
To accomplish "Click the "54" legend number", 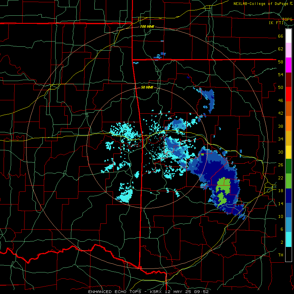I will coord(281,74).
